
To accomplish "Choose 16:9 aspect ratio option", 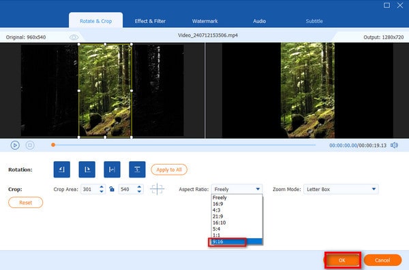I will 237,203.
